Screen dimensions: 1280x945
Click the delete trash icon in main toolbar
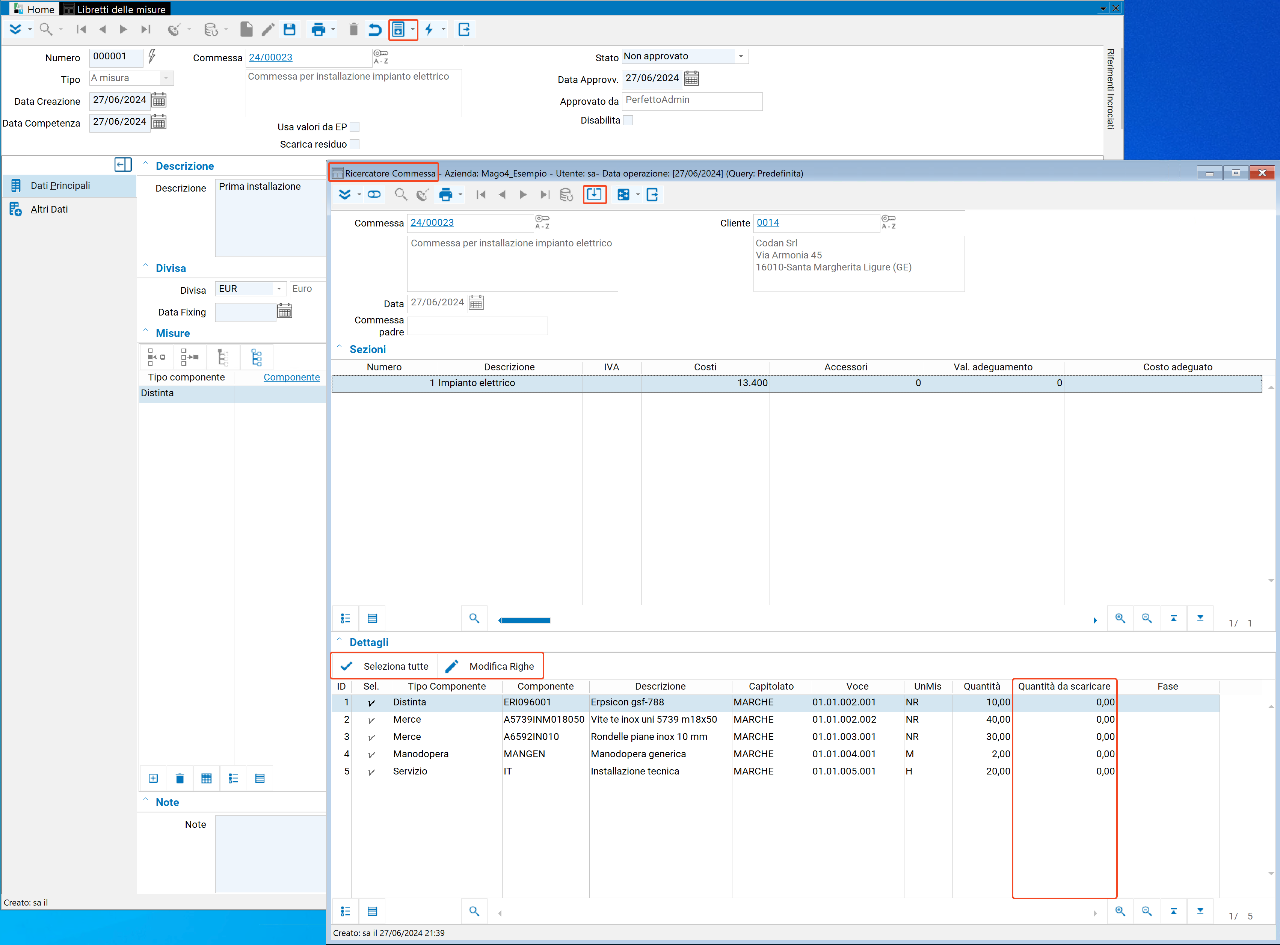click(353, 30)
